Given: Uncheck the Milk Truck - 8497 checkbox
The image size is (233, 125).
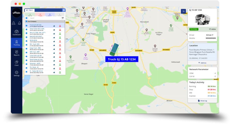Looking at the screenshot, I should (x=27, y=53).
